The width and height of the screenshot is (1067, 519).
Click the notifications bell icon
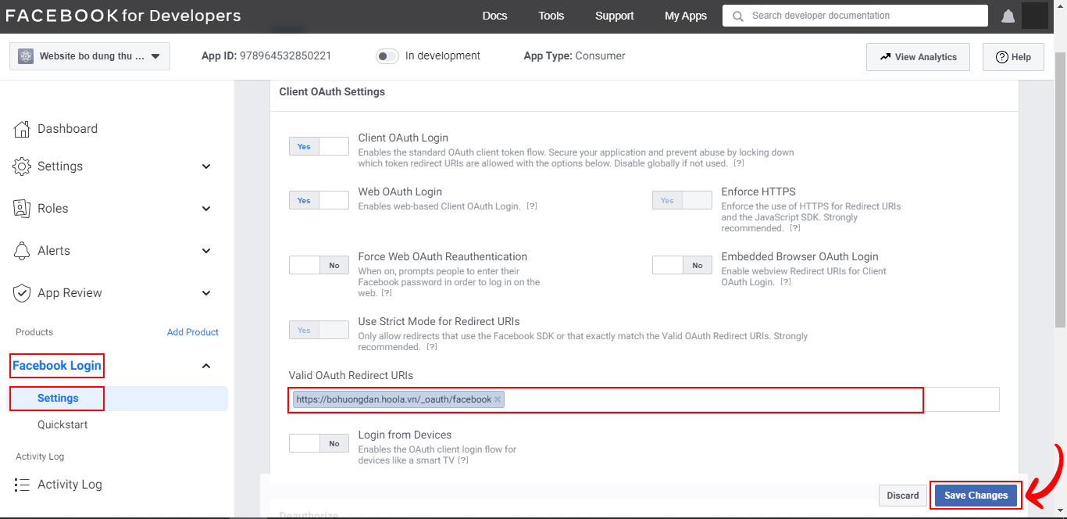pyautogui.click(x=1008, y=16)
